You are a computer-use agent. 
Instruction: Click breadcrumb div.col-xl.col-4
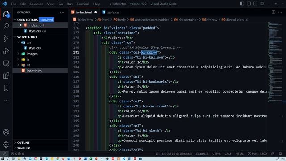(x=235, y=20)
